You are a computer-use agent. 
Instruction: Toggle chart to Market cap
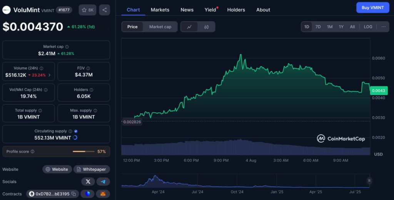click(160, 27)
